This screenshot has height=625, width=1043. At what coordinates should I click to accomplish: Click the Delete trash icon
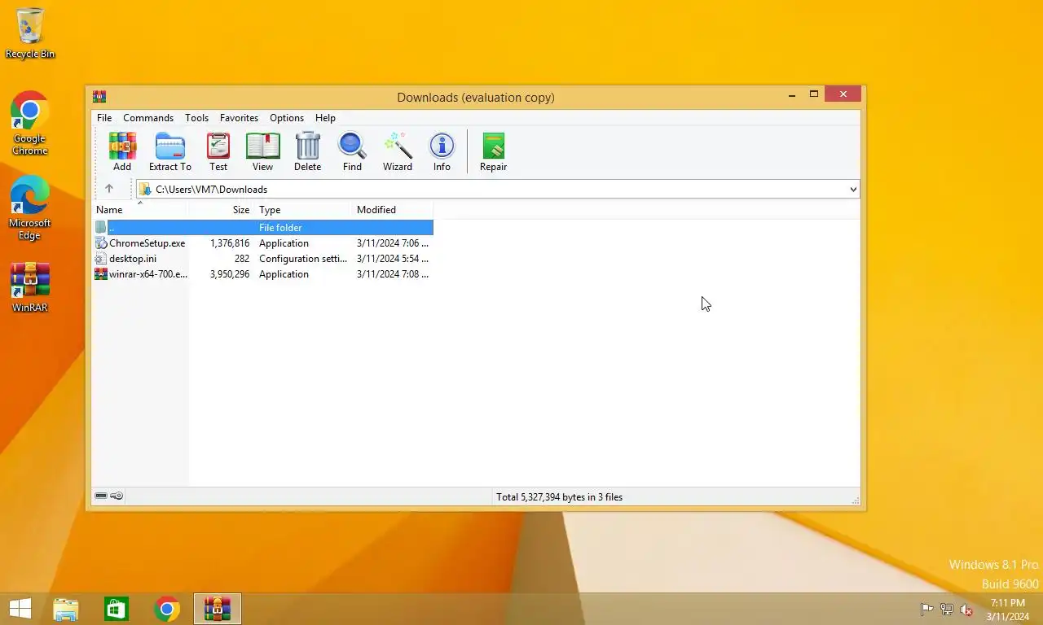[307, 152]
